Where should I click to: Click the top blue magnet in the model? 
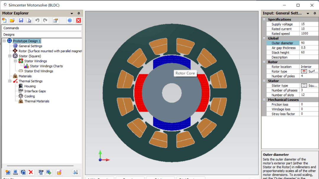[x=172, y=59]
